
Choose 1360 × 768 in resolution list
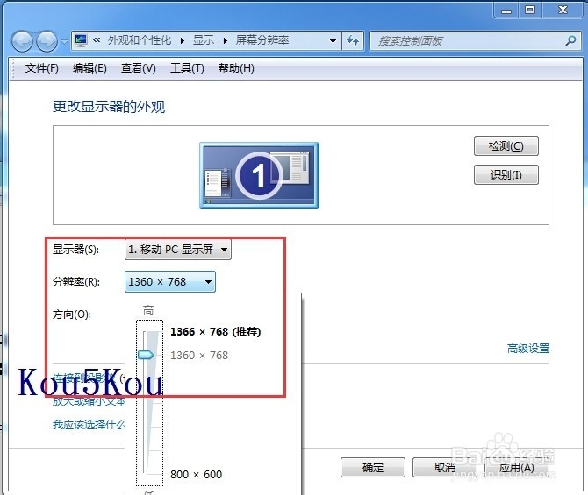[x=199, y=356]
